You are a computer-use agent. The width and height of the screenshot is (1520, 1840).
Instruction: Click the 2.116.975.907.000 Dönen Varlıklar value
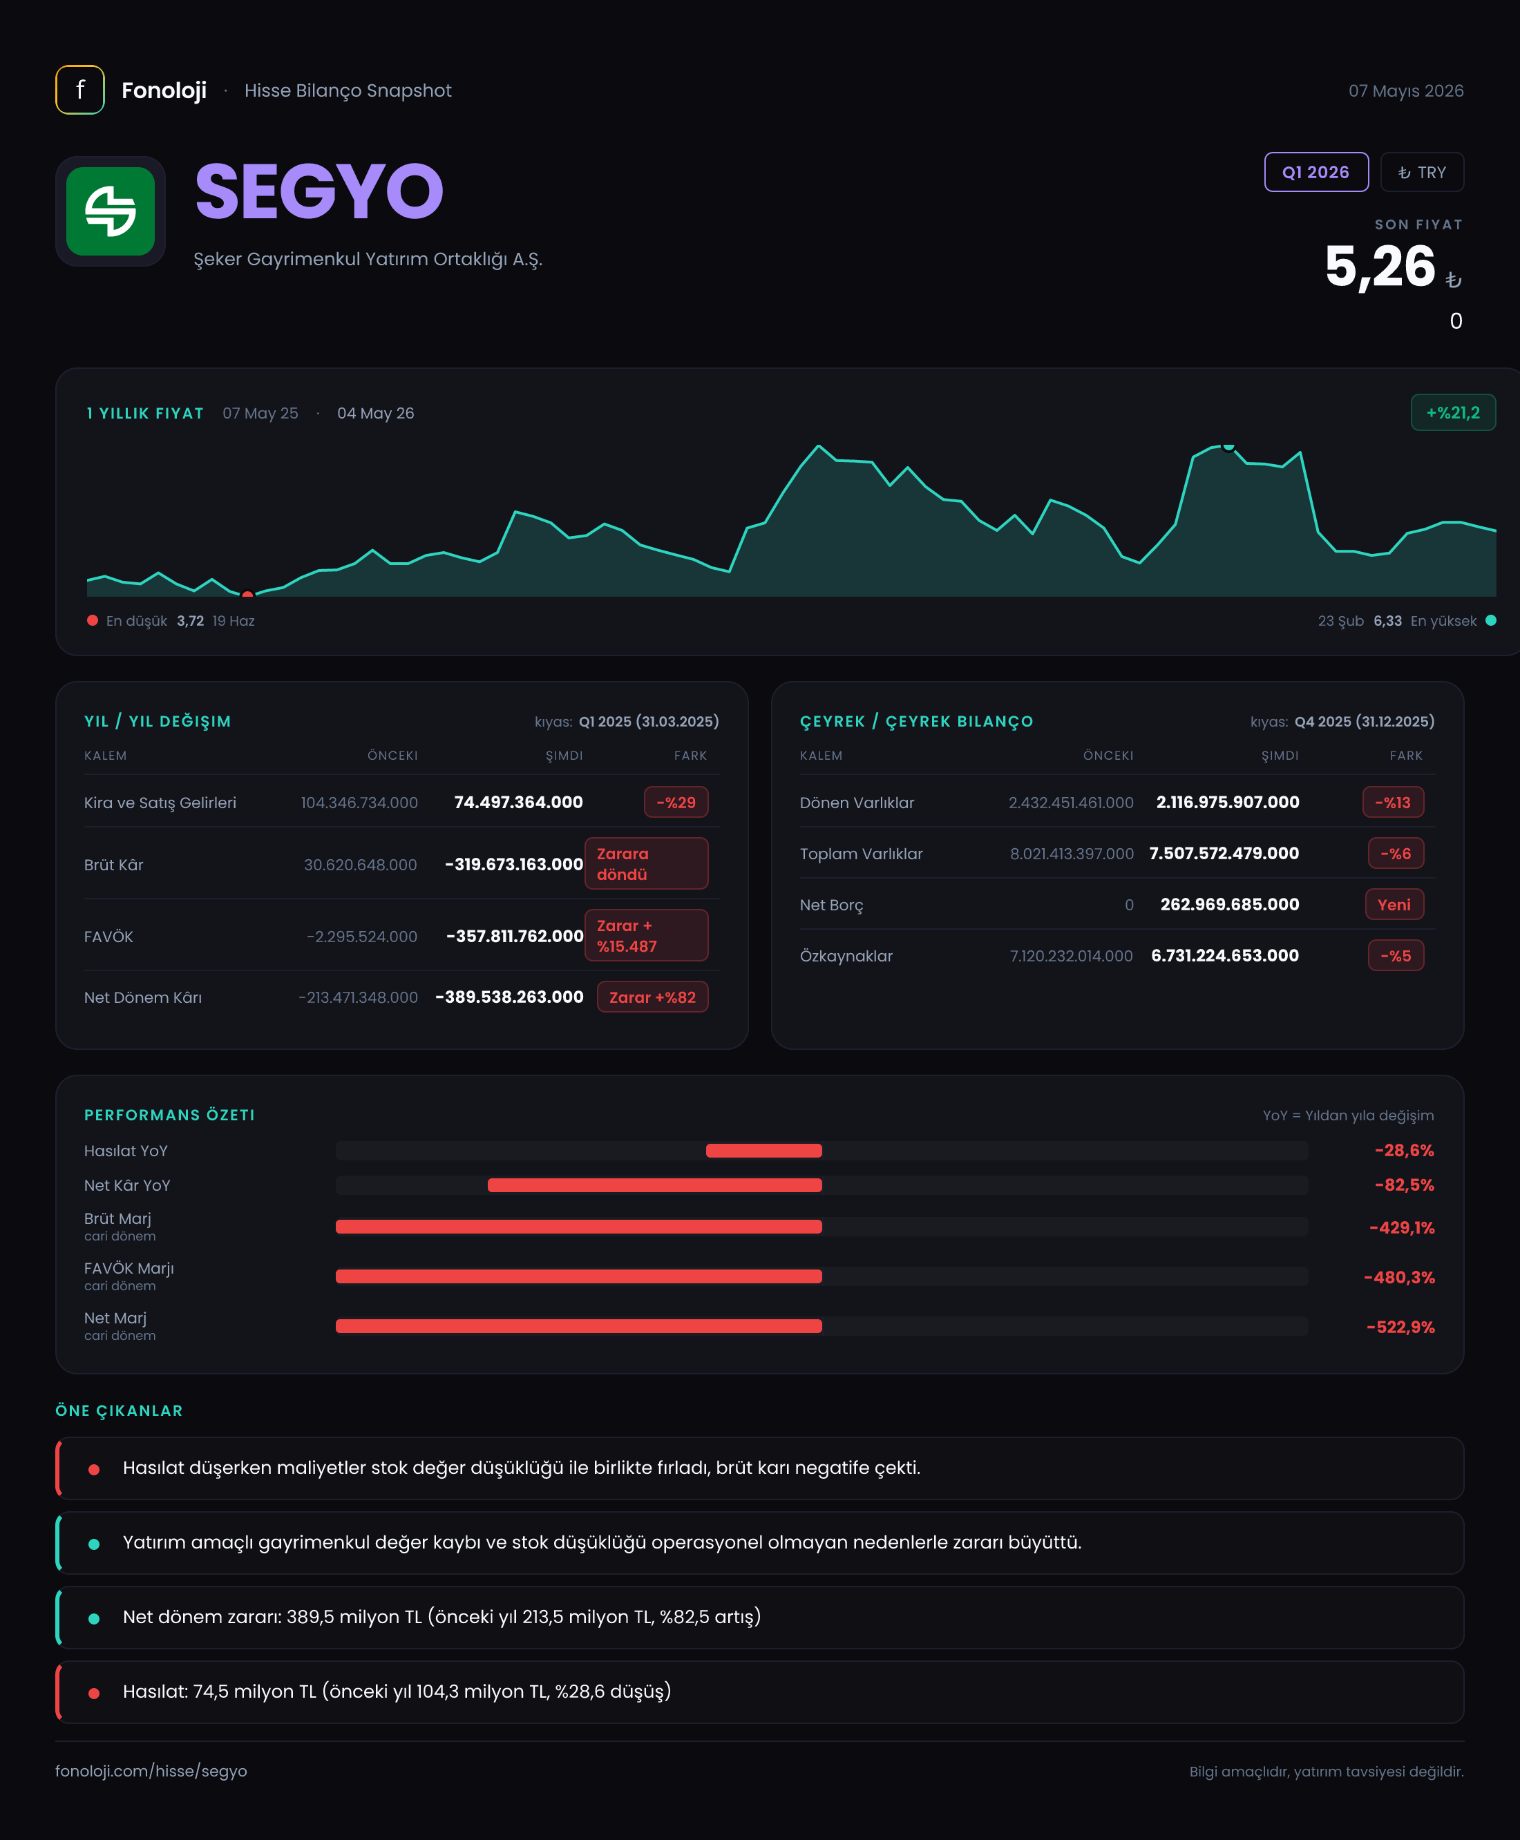[x=1228, y=803]
